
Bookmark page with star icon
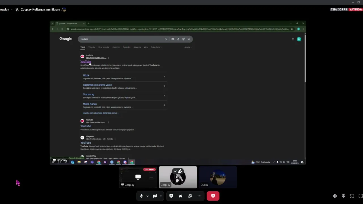tap(292, 29)
